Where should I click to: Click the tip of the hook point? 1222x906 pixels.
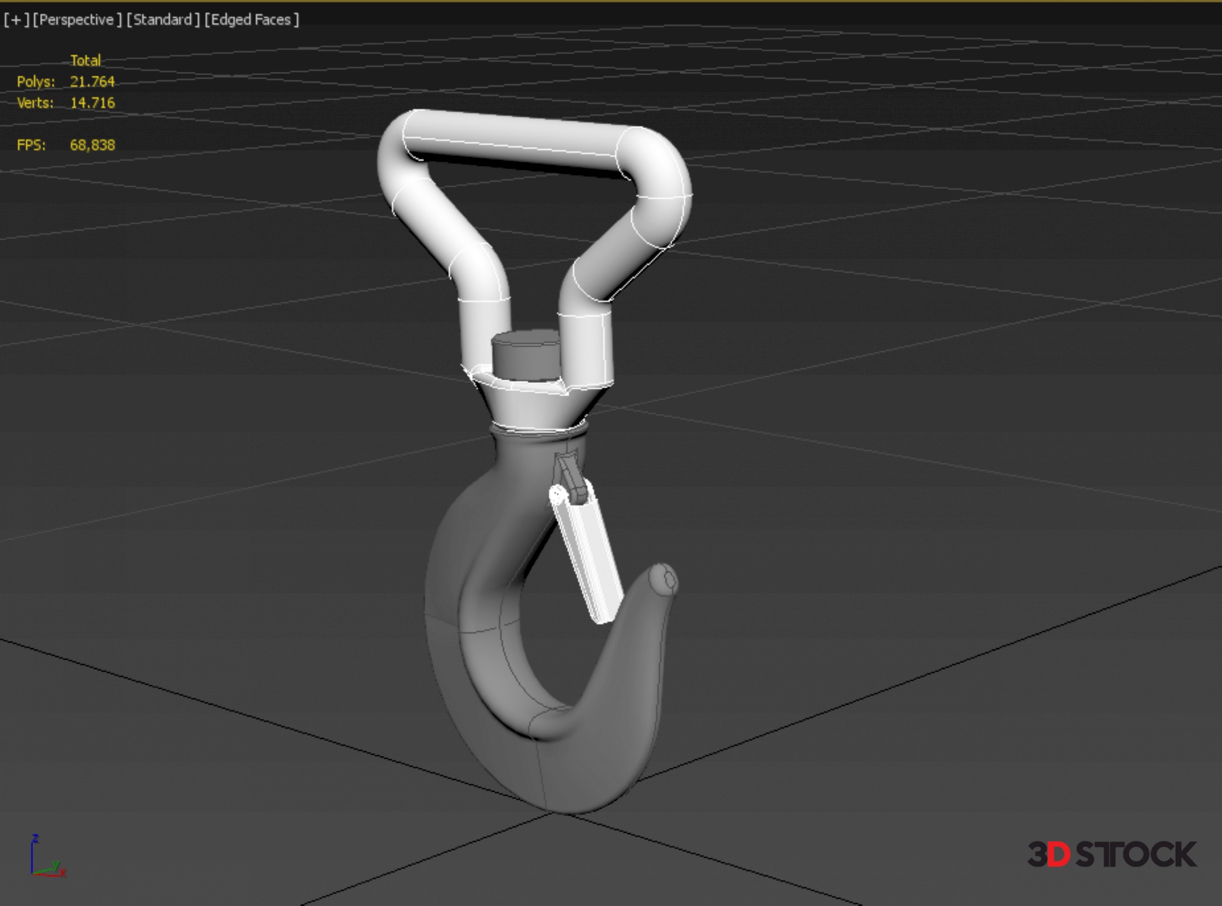pos(666,578)
